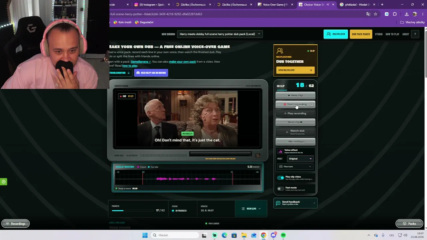Switch to the překladač Google tab

pyautogui.click(x=357, y=5)
